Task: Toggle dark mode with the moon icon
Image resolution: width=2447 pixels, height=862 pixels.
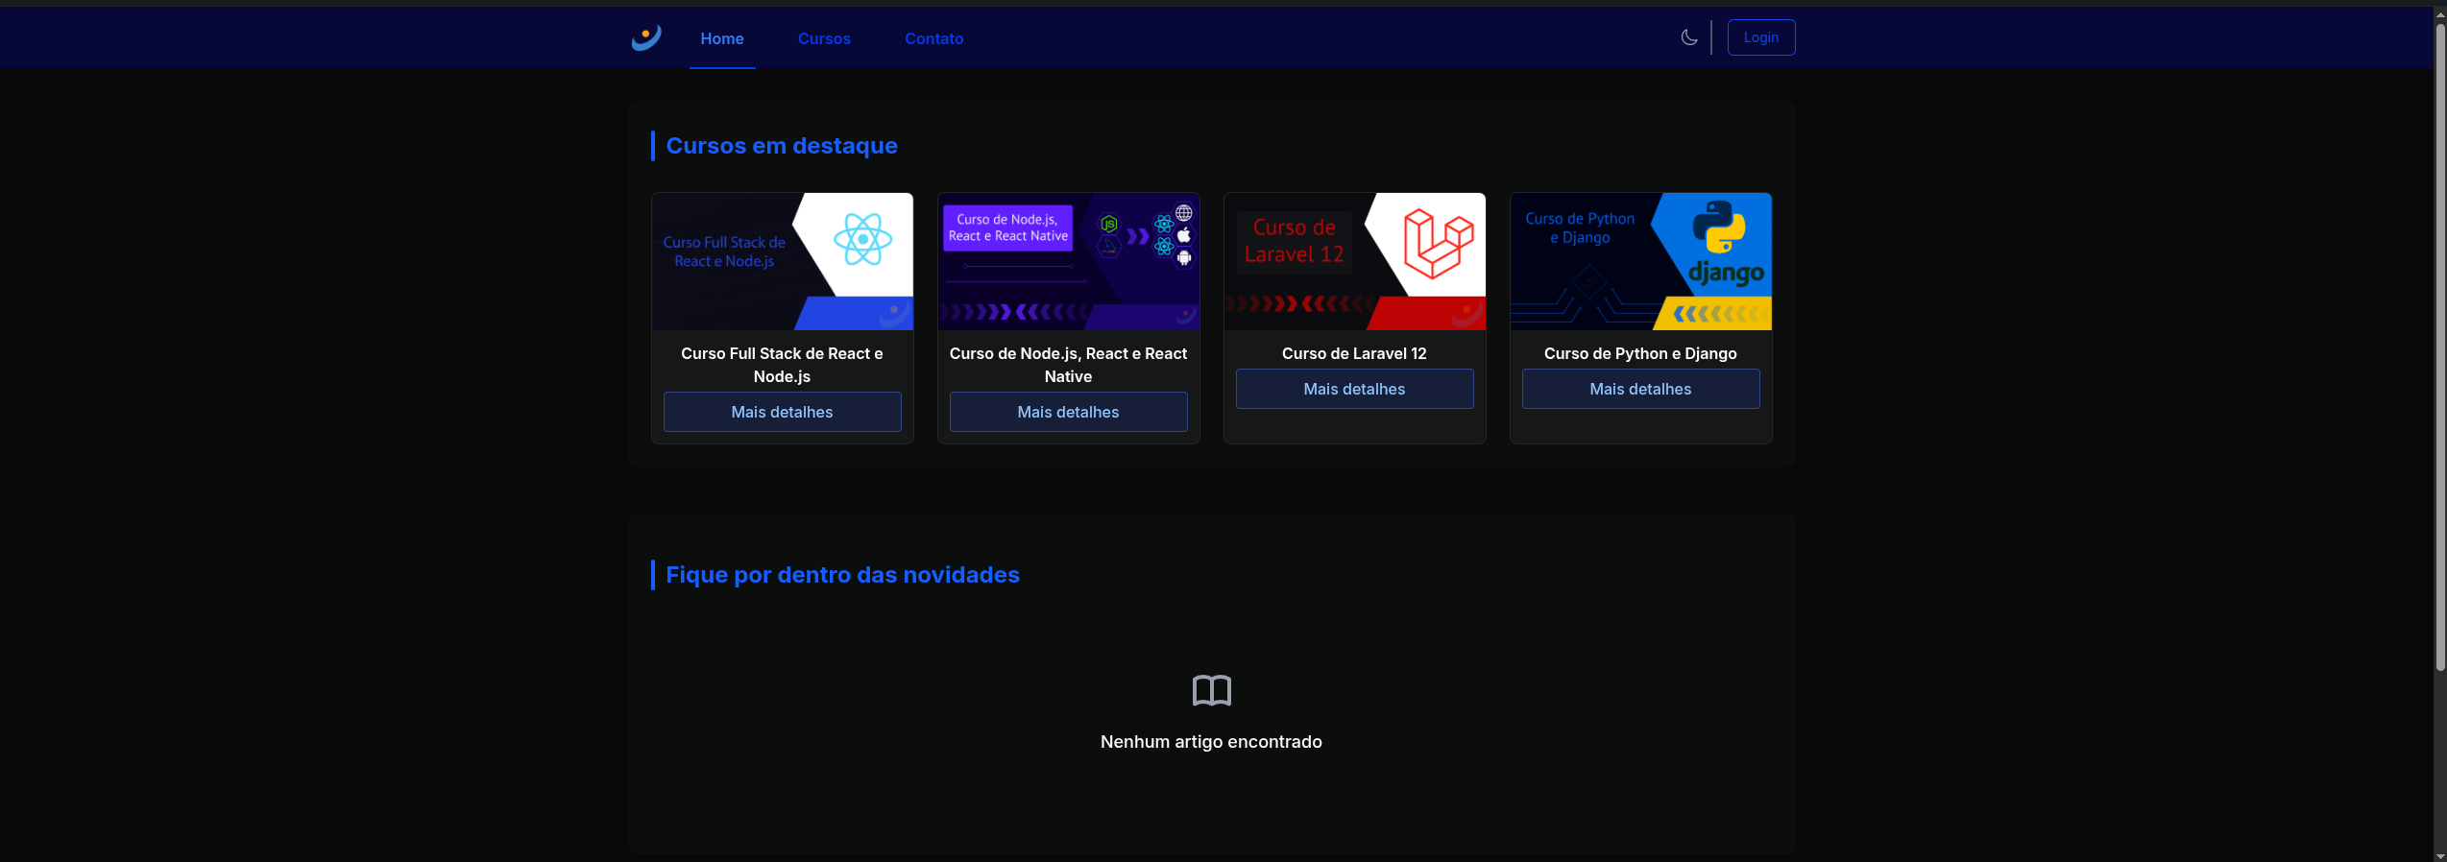Action: click(x=1689, y=37)
